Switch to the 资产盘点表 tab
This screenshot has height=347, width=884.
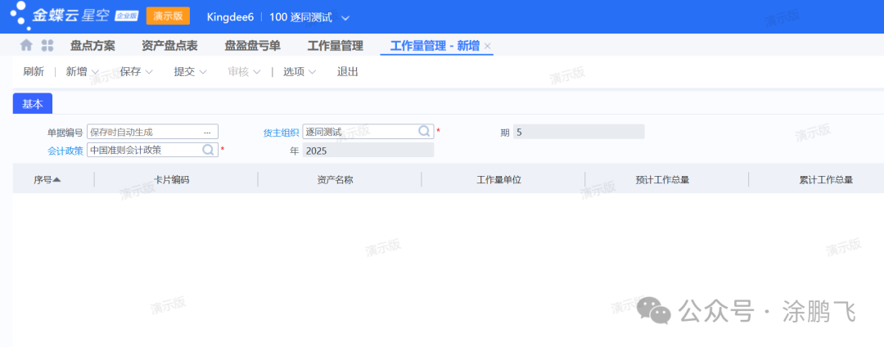pos(169,46)
